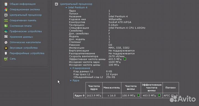Click the L2 cache 256 КБ value
The image size is (199, 106).
(111, 77)
